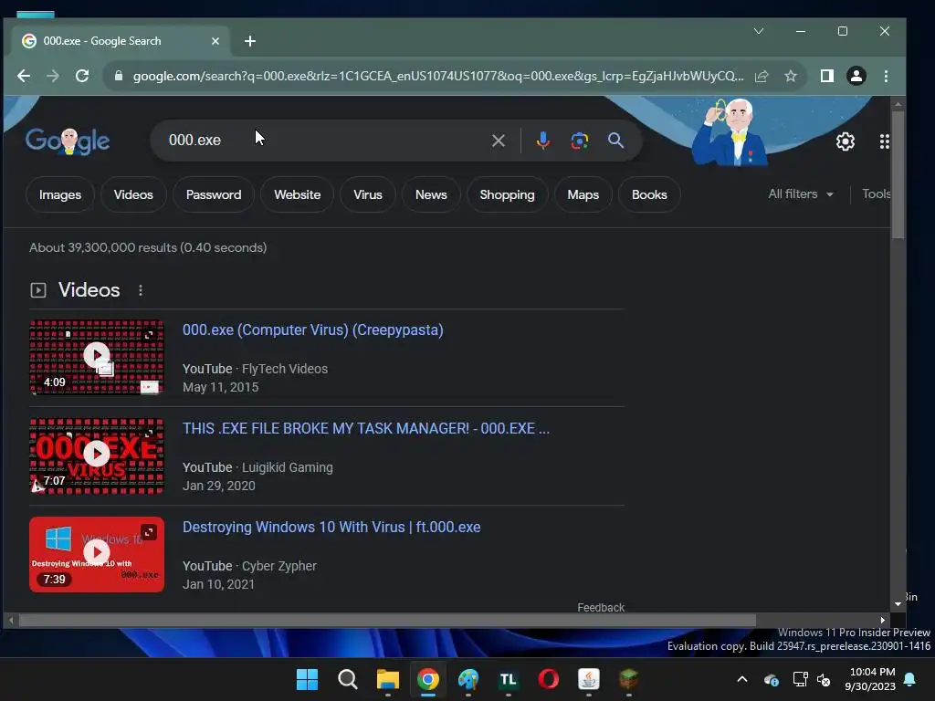Select Chrome in the taskbar
Image resolution: width=935 pixels, height=701 pixels.
coord(427,679)
